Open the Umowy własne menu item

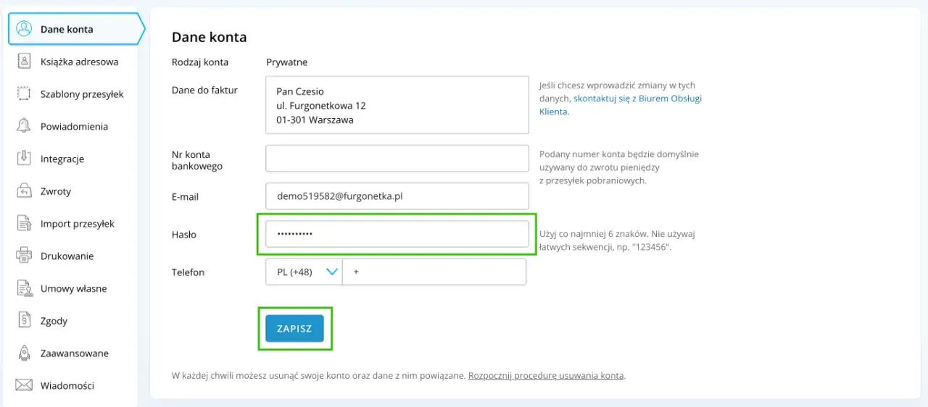point(73,288)
